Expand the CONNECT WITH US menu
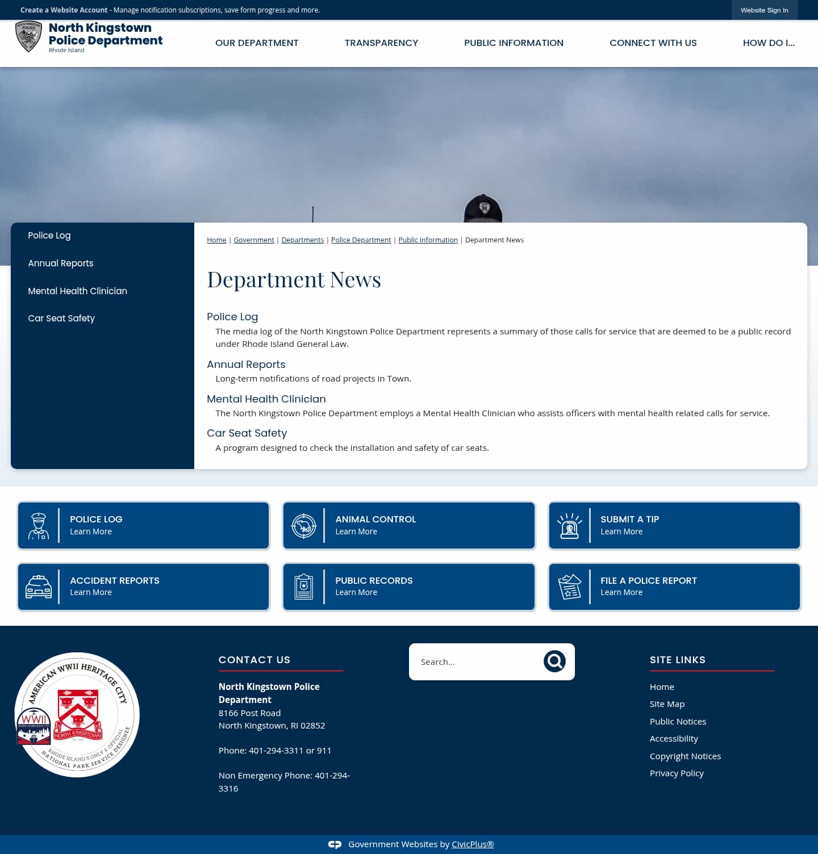Viewport: 818px width, 854px height. [x=653, y=43]
